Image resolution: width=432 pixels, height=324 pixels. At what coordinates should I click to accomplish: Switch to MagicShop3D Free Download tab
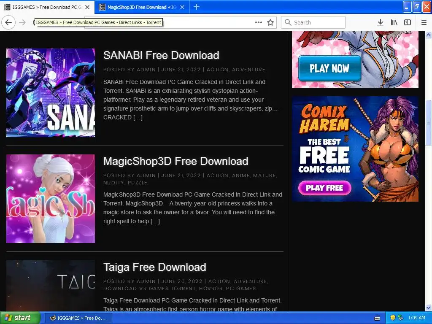pos(142,7)
